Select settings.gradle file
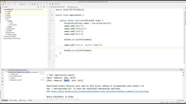 pos(11,35)
